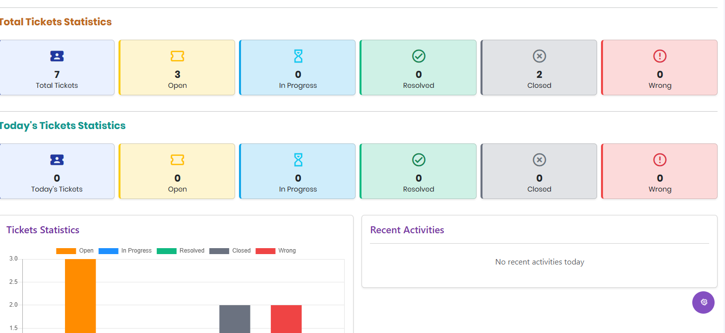
Task: Click the 'Recent Activities' heading
Action: 407,230
